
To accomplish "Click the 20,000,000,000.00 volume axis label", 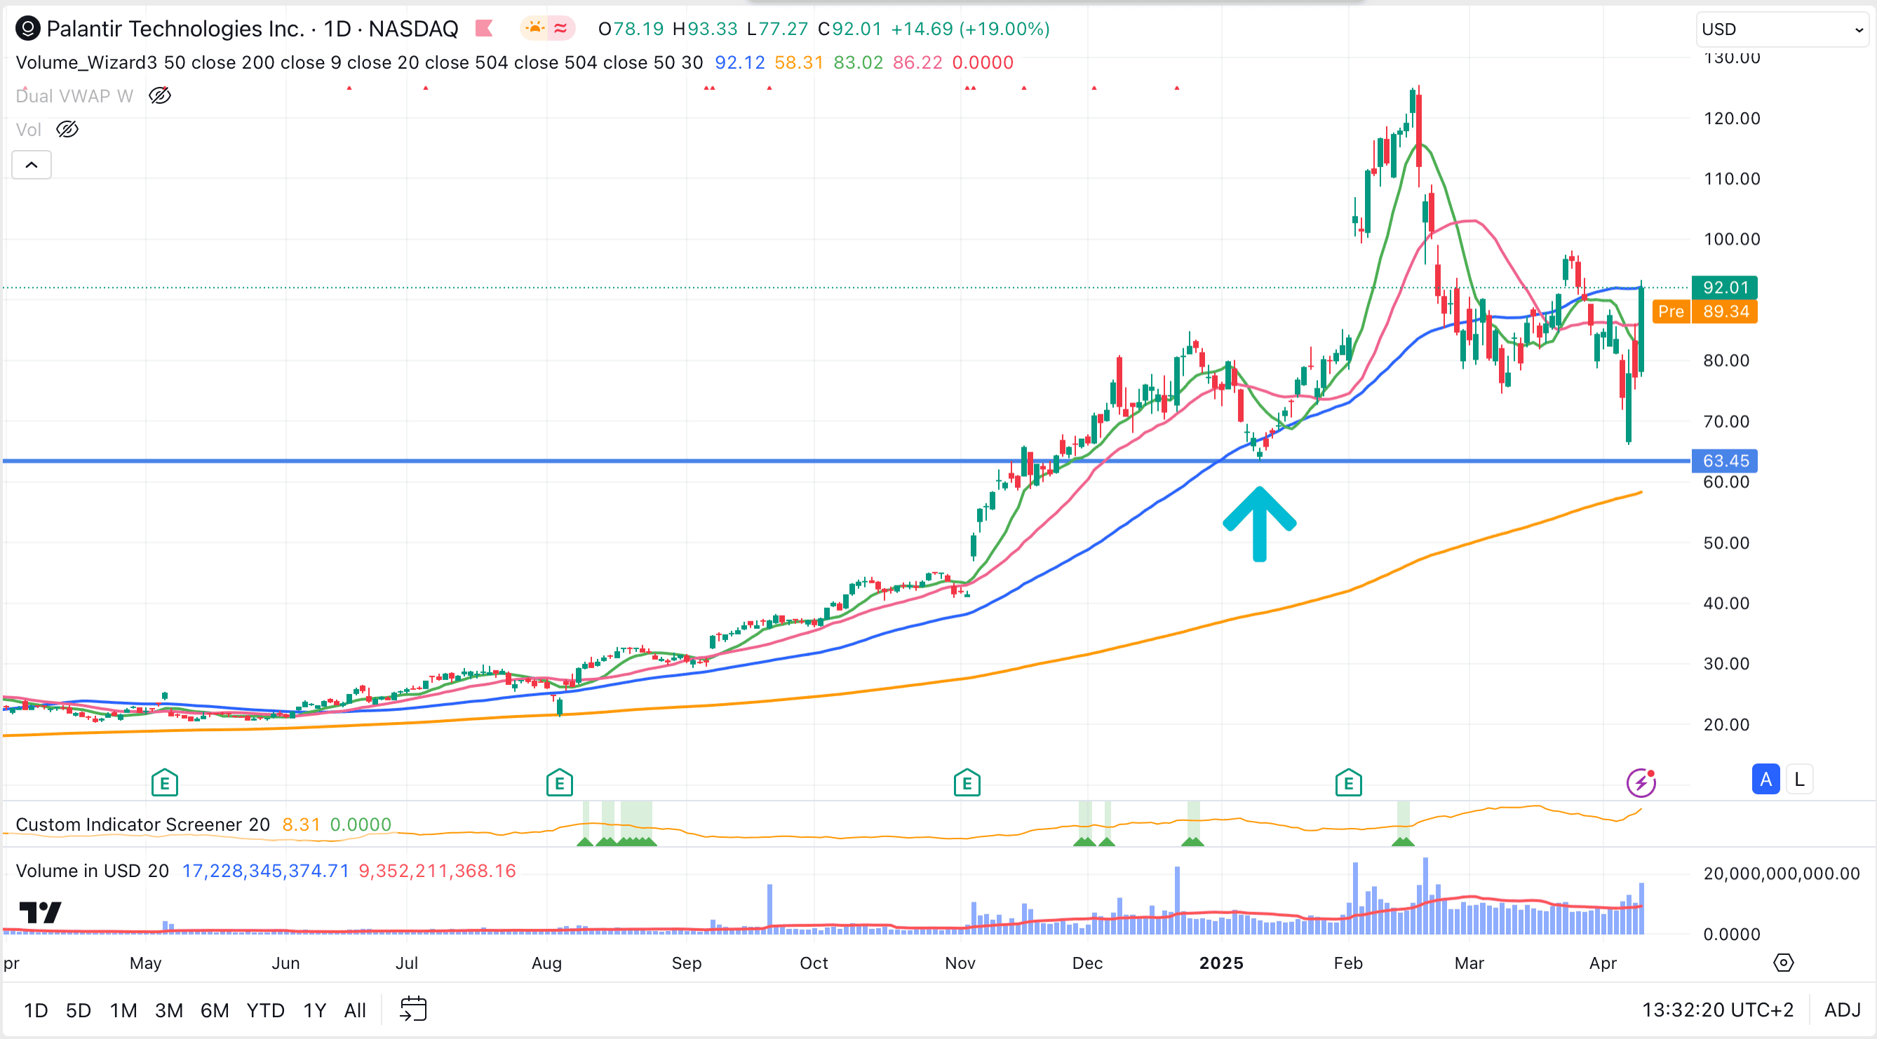I will 1782,873.
